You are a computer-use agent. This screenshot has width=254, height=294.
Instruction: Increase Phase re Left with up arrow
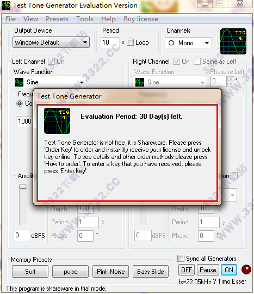[231, 79]
